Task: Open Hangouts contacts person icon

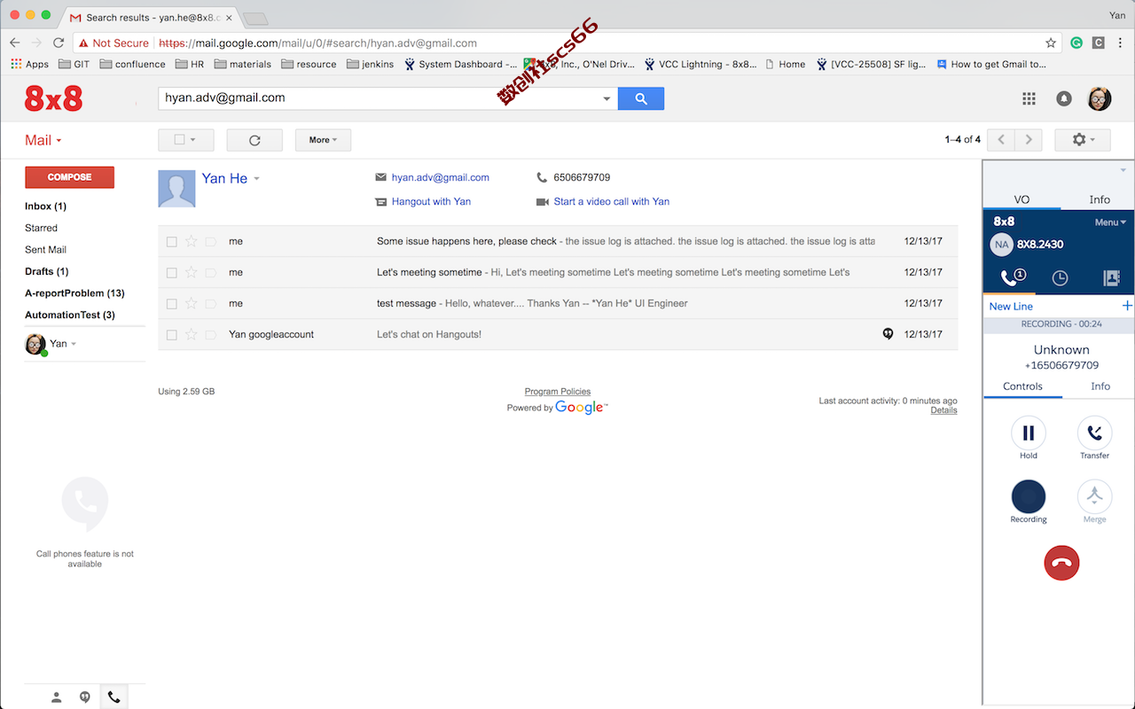Action: coord(56,697)
